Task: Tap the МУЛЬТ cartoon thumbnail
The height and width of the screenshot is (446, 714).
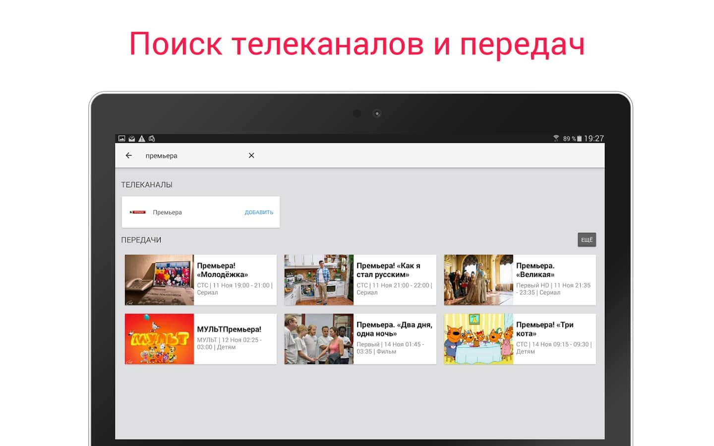Action: coord(159,339)
